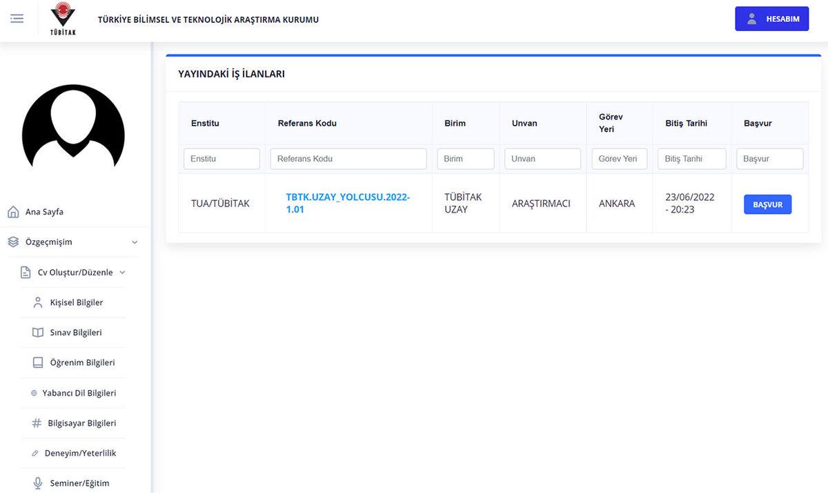The height and width of the screenshot is (493, 828).
Task: Click the TÜBİTAK logo
Action: pyautogui.click(x=63, y=19)
